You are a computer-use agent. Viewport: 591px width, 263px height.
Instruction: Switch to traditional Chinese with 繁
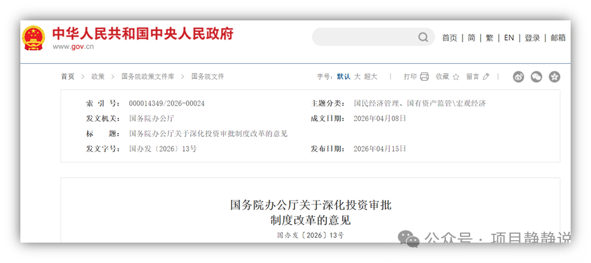pos(490,38)
